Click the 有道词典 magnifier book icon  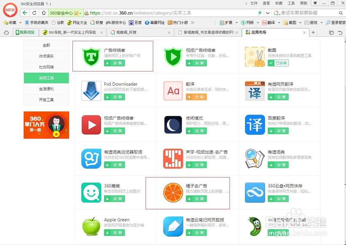(x=255, y=159)
